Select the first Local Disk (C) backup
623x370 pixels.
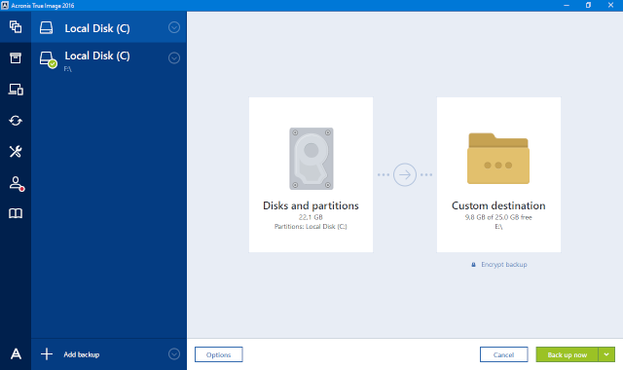[108, 27]
